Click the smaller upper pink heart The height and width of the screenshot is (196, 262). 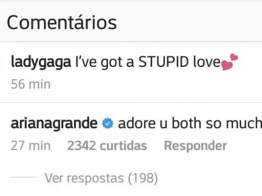(234, 57)
